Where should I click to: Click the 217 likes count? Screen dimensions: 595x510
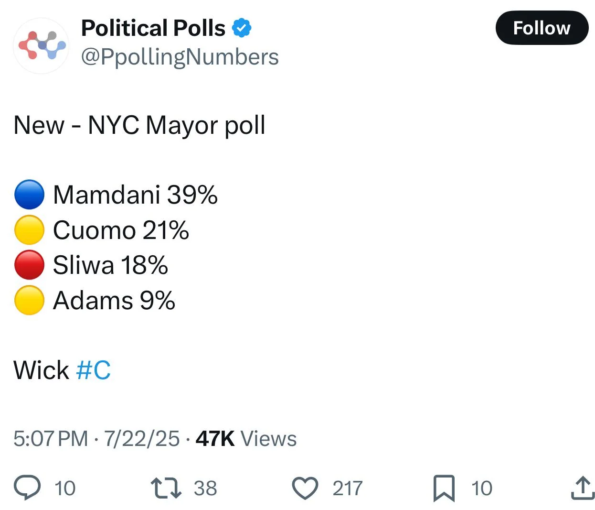click(x=348, y=488)
